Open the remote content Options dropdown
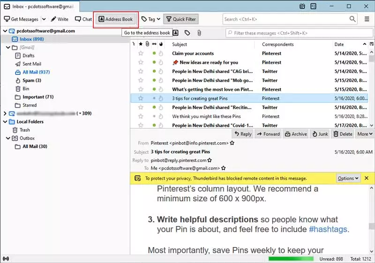This screenshot has height=263, width=375. click(x=348, y=178)
